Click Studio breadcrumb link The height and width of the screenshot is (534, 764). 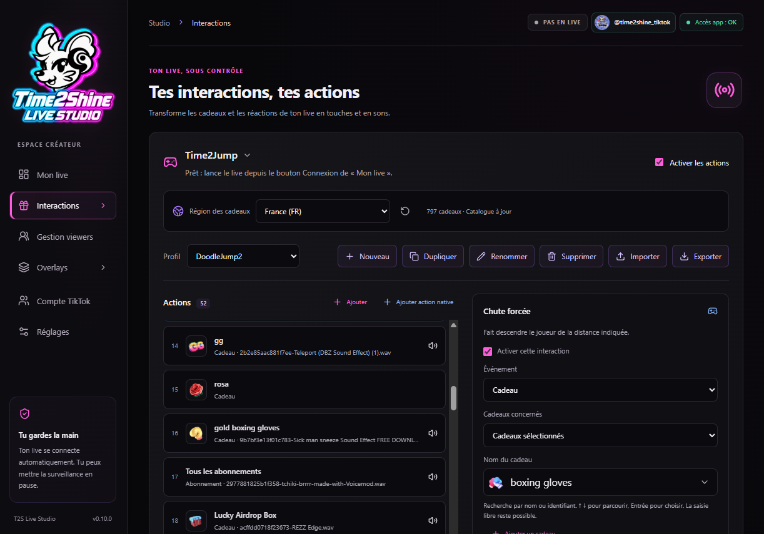(x=159, y=23)
